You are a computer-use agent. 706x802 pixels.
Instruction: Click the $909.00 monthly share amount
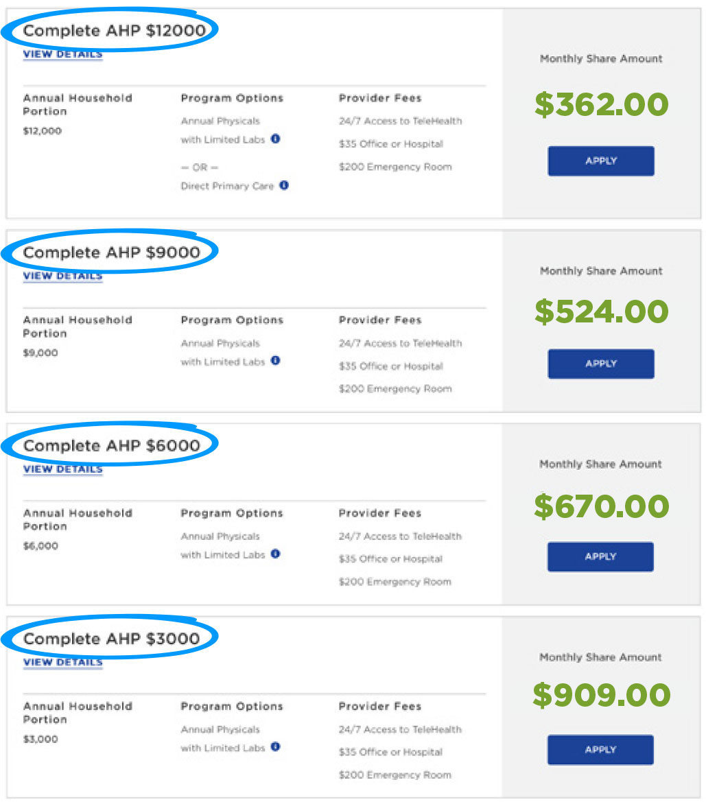point(601,696)
